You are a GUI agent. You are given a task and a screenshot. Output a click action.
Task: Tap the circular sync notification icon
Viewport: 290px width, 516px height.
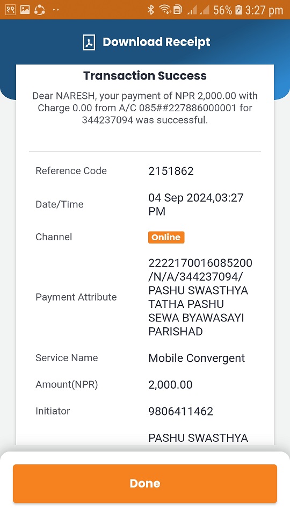[40, 10]
